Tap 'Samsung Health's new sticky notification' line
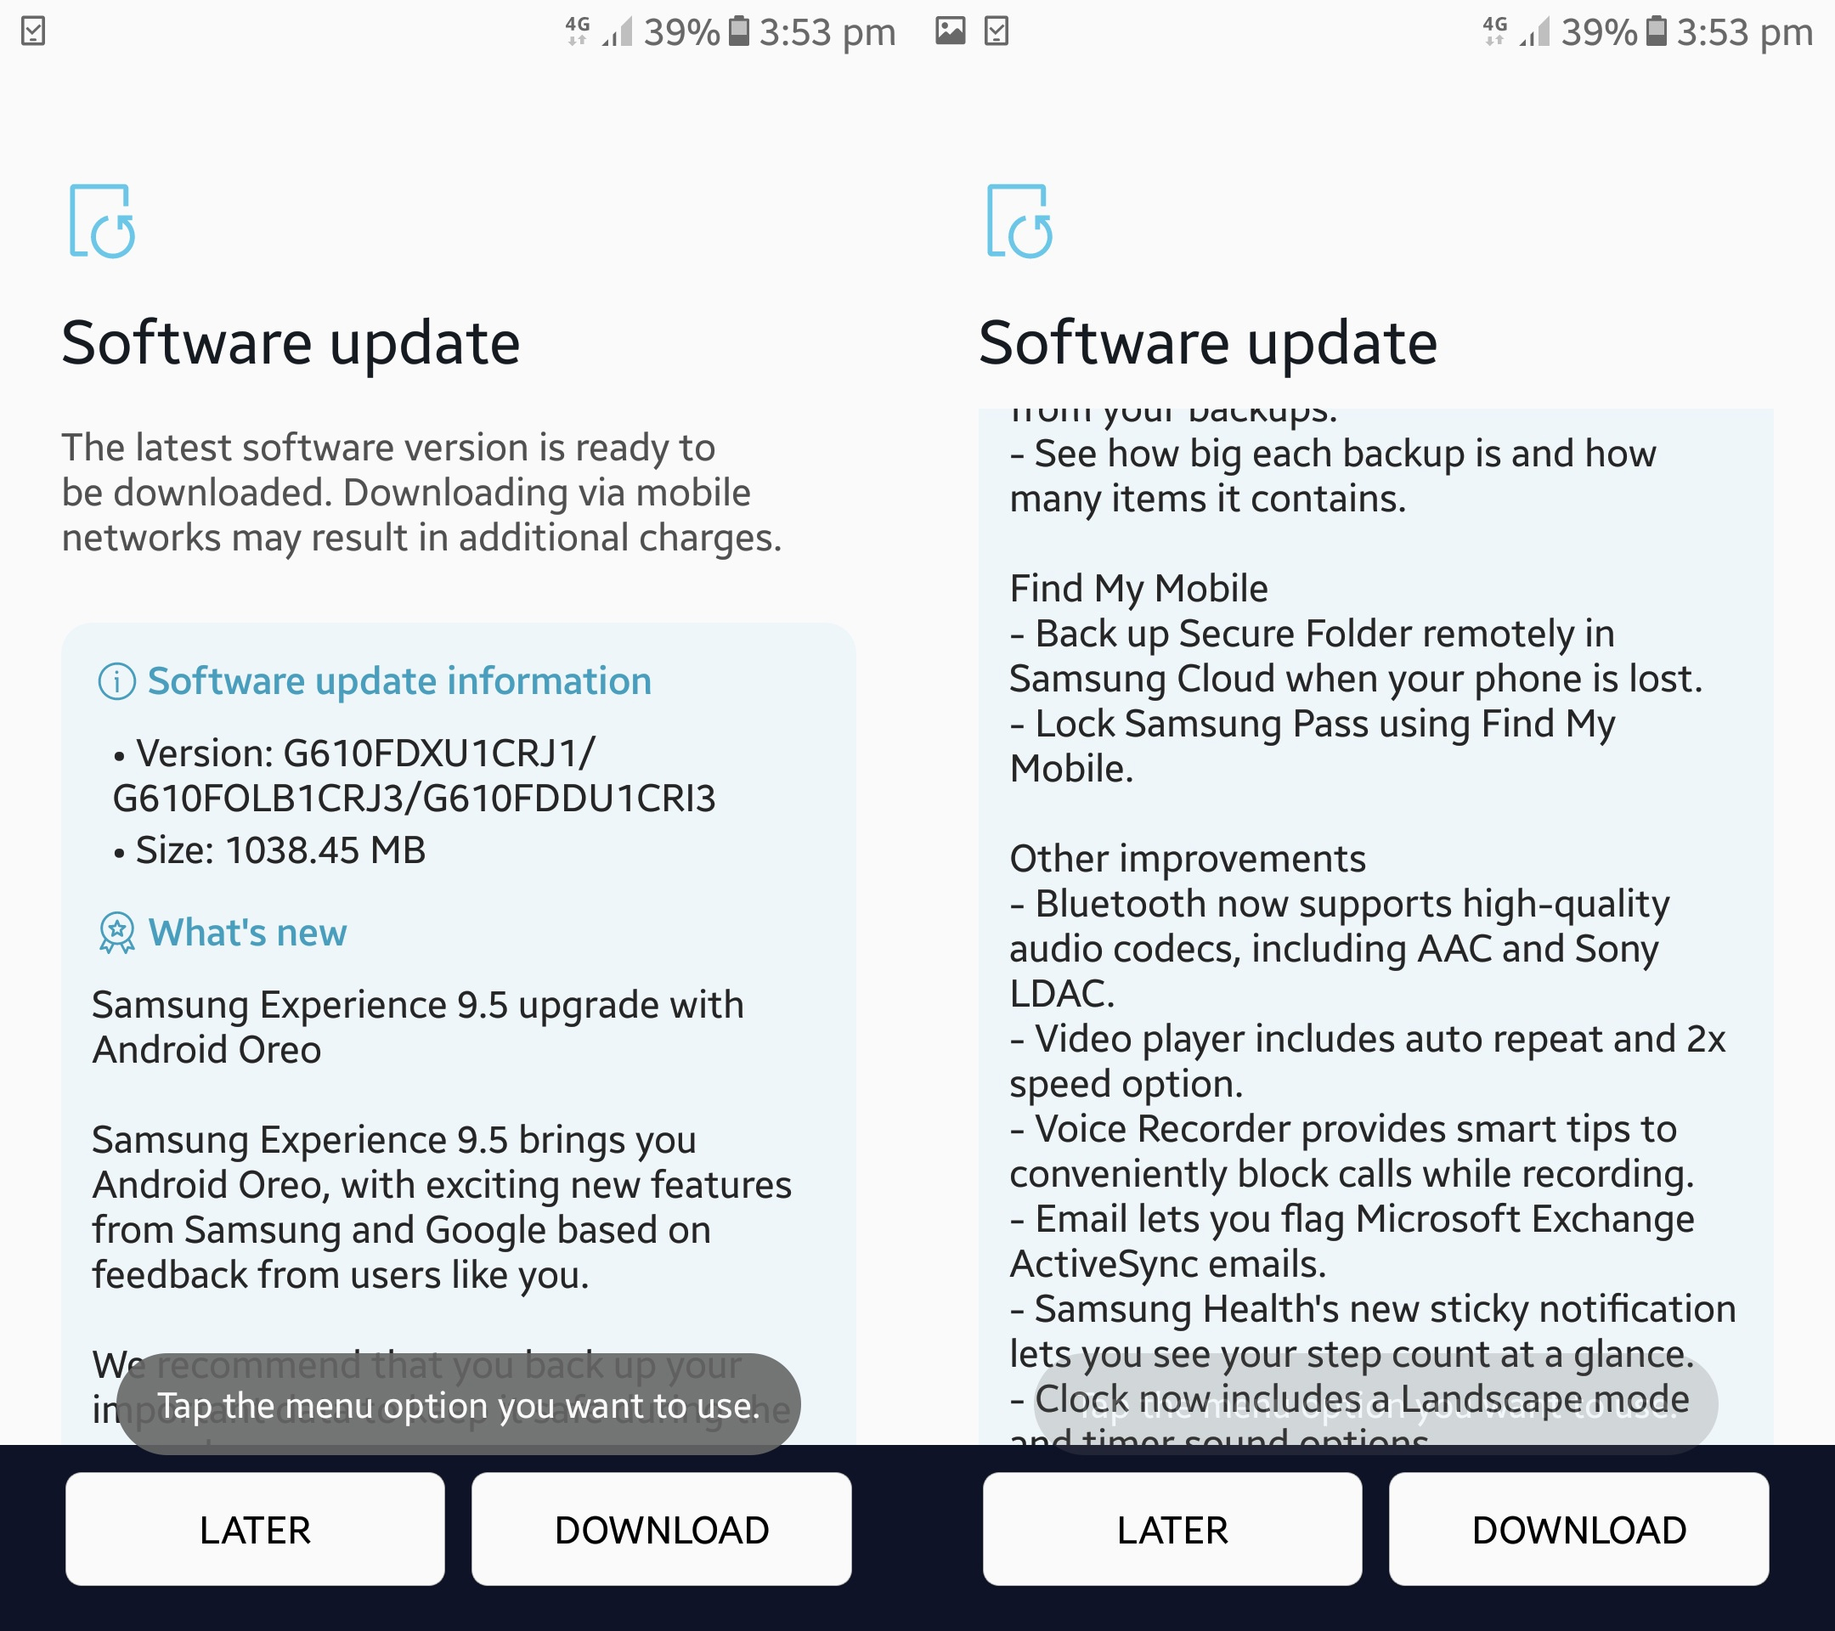 click(1373, 1331)
